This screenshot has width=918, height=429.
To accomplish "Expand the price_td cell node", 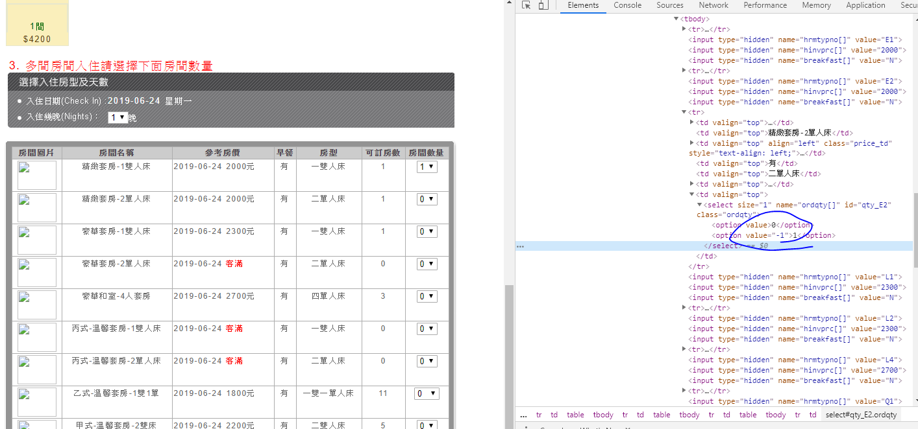I will coord(691,143).
